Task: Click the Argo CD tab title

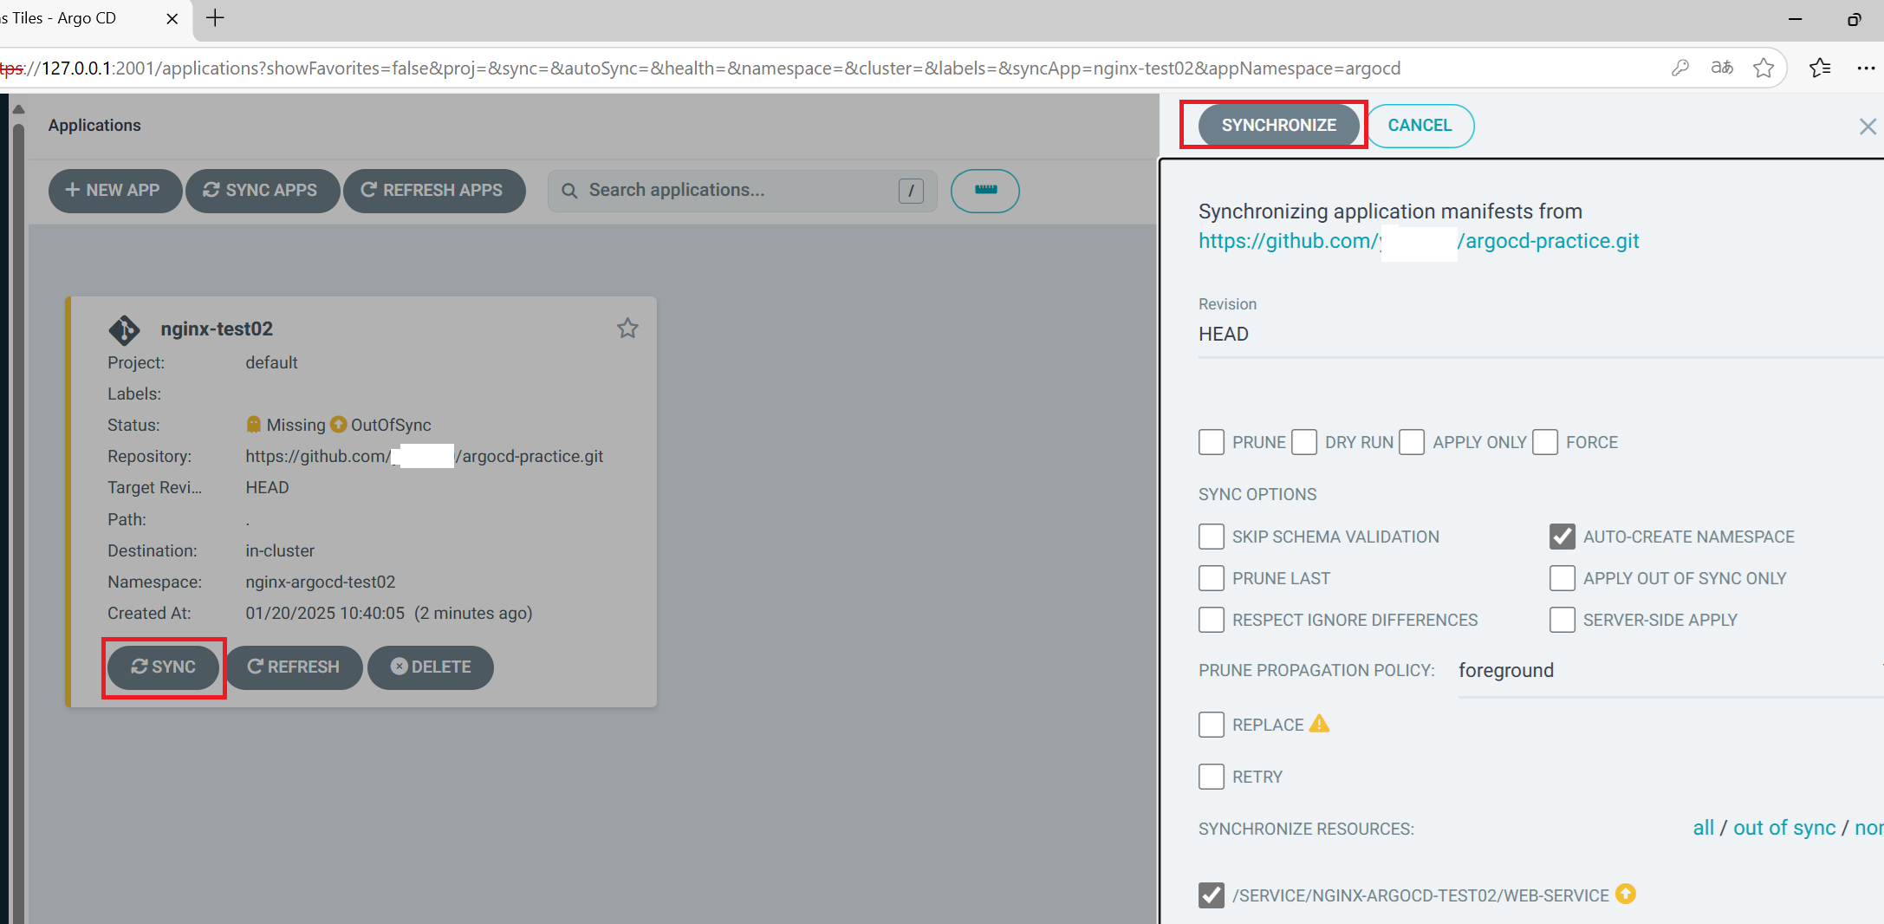Action: (x=59, y=18)
